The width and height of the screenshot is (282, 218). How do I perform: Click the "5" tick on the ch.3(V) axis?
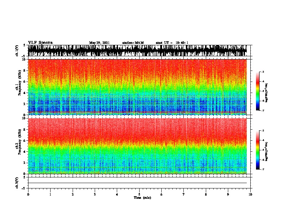(24, 177)
